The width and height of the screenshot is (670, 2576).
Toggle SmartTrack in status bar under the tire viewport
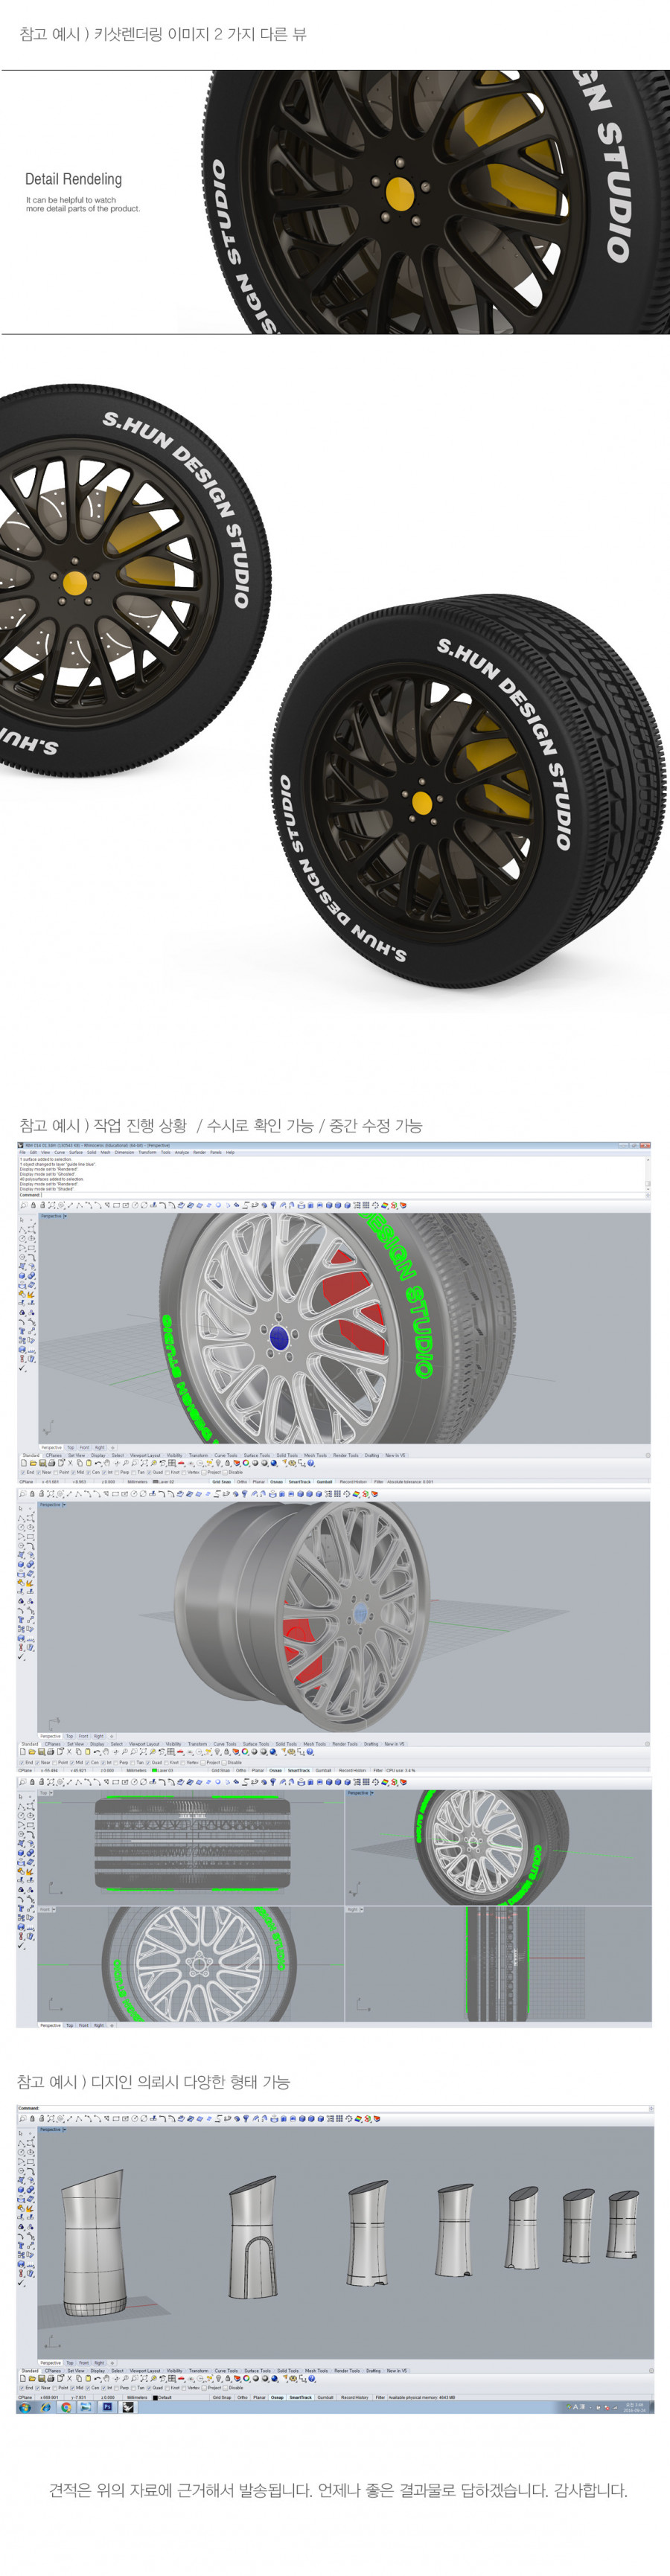click(x=300, y=1482)
